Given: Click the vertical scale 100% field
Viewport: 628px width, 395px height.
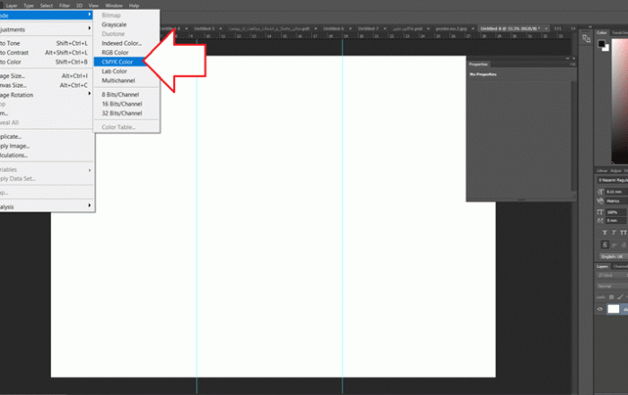Looking at the screenshot, I should tap(616, 212).
